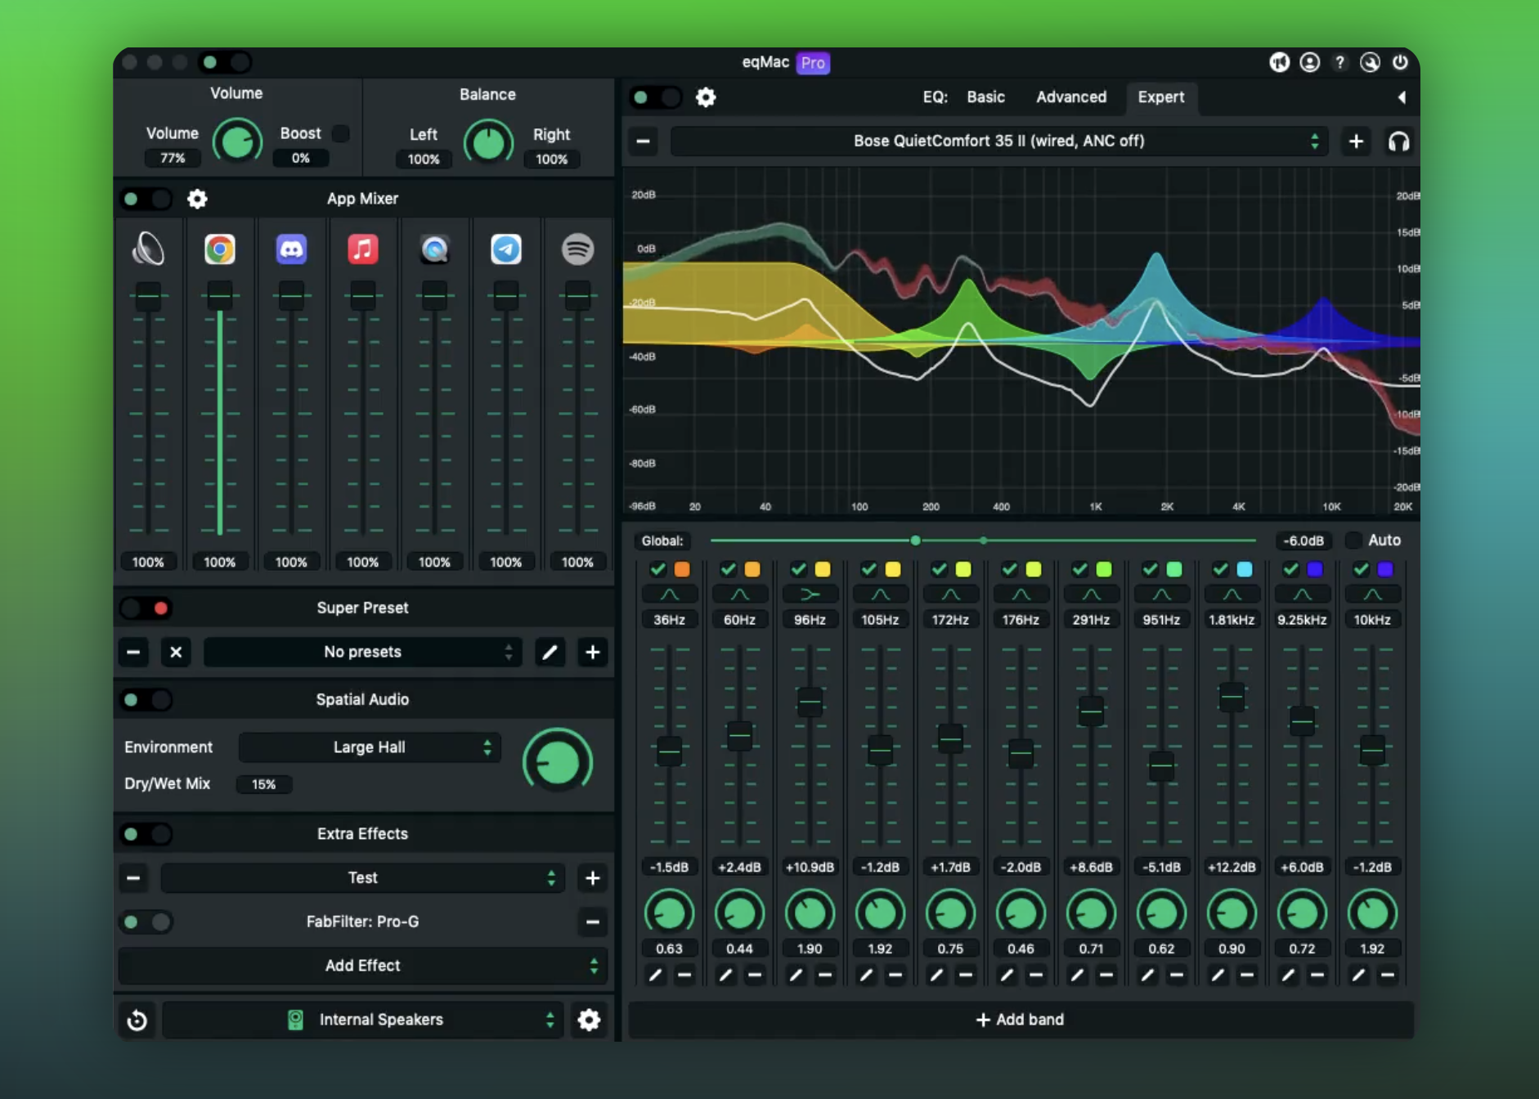Image resolution: width=1539 pixels, height=1099 pixels.
Task: Open the Test effects preset dropdown
Action: (362, 878)
